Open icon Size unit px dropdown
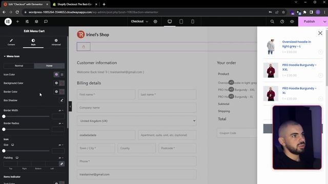The image size is (328, 184). (61, 145)
